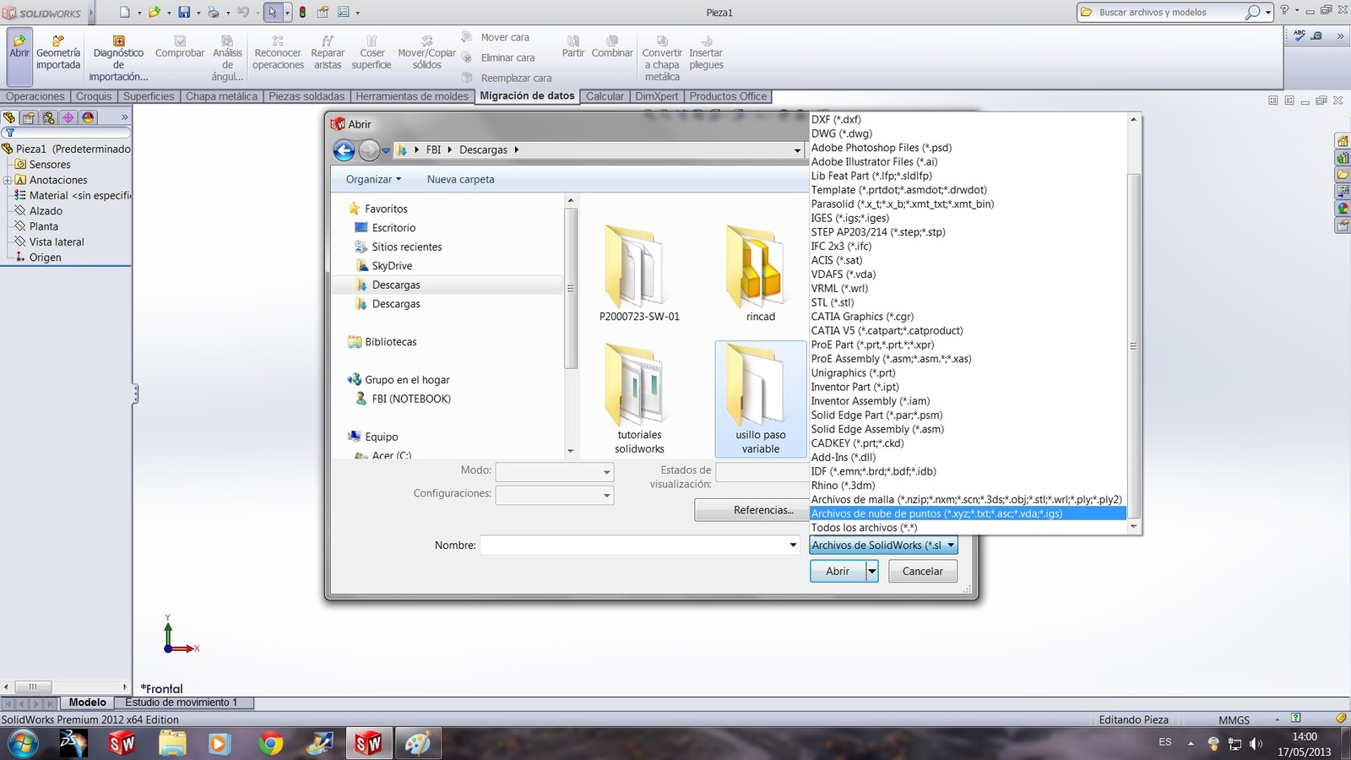
Task: Select the usillo paso variable folder
Action: pyautogui.click(x=761, y=399)
